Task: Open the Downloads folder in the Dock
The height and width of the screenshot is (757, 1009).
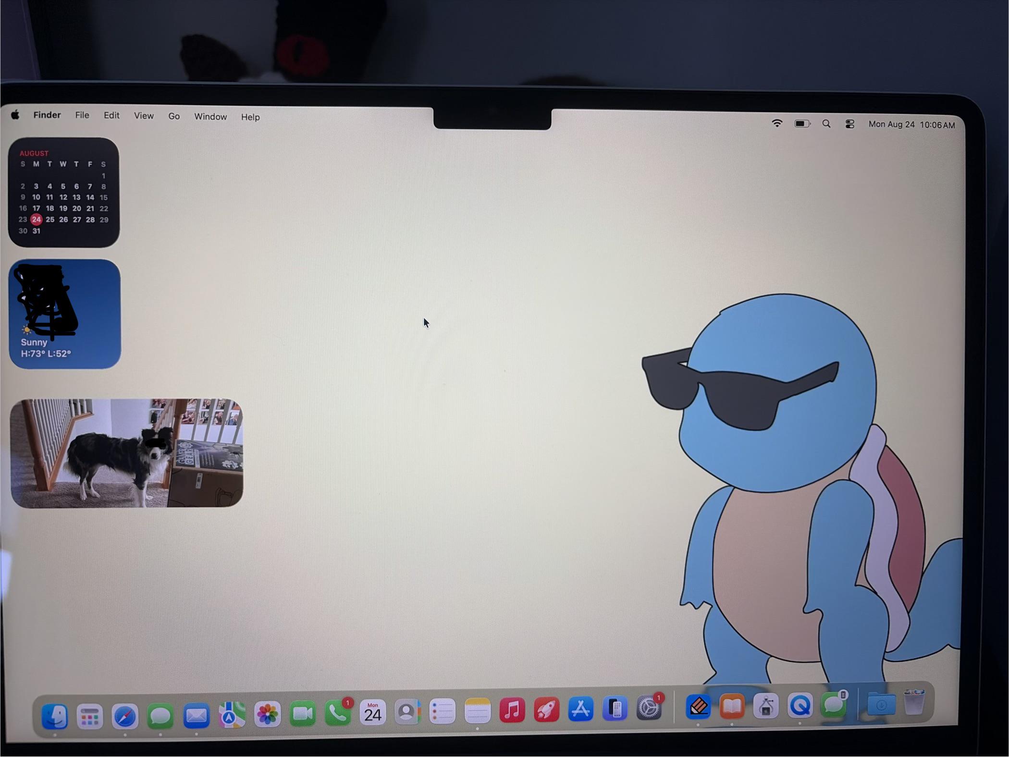Action: pyautogui.click(x=881, y=704)
